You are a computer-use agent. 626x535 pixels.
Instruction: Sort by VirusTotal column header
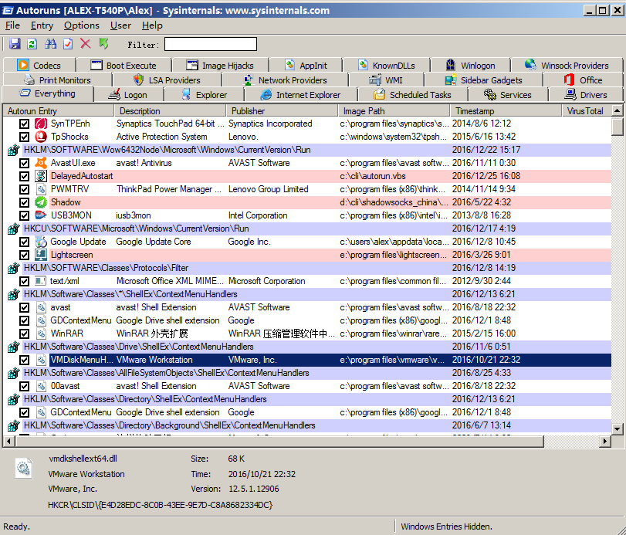click(587, 111)
